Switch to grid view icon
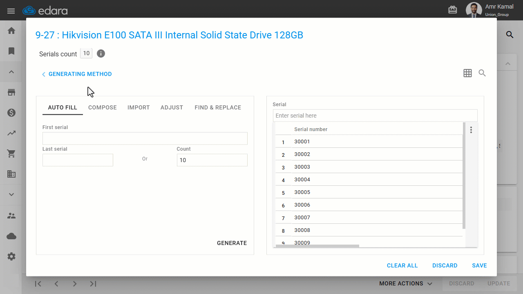Image resolution: width=523 pixels, height=294 pixels. 467,73
